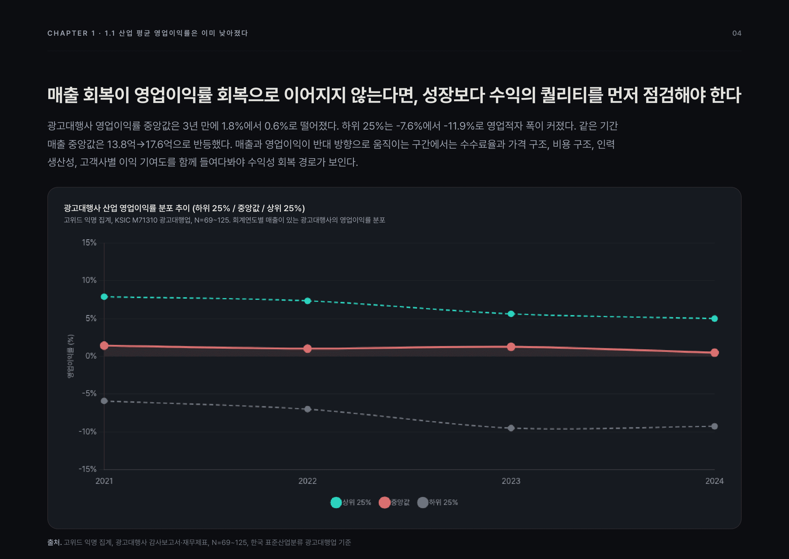Viewport: 789px width, 559px height.
Task: Select the 2021 상위 25% teal data point
Action: [x=104, y=297]
